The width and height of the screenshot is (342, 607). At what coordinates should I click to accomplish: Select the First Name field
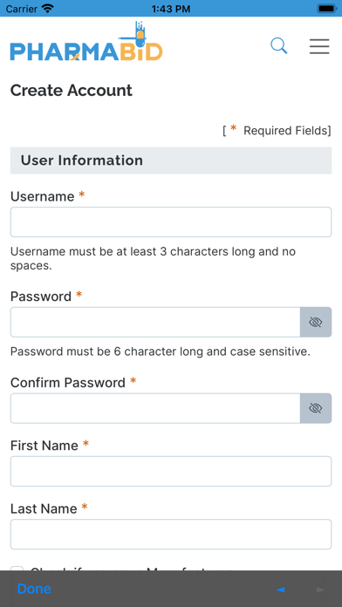coord(171,471)
